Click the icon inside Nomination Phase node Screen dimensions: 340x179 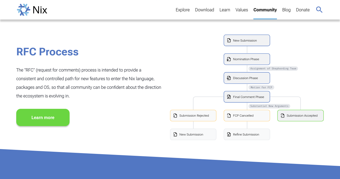pos(229,59)
